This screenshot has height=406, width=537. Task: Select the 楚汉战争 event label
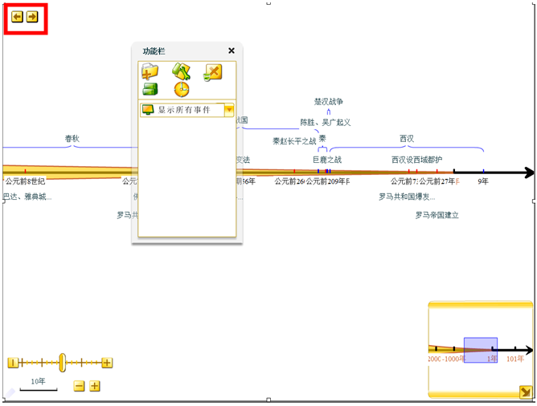329,102
